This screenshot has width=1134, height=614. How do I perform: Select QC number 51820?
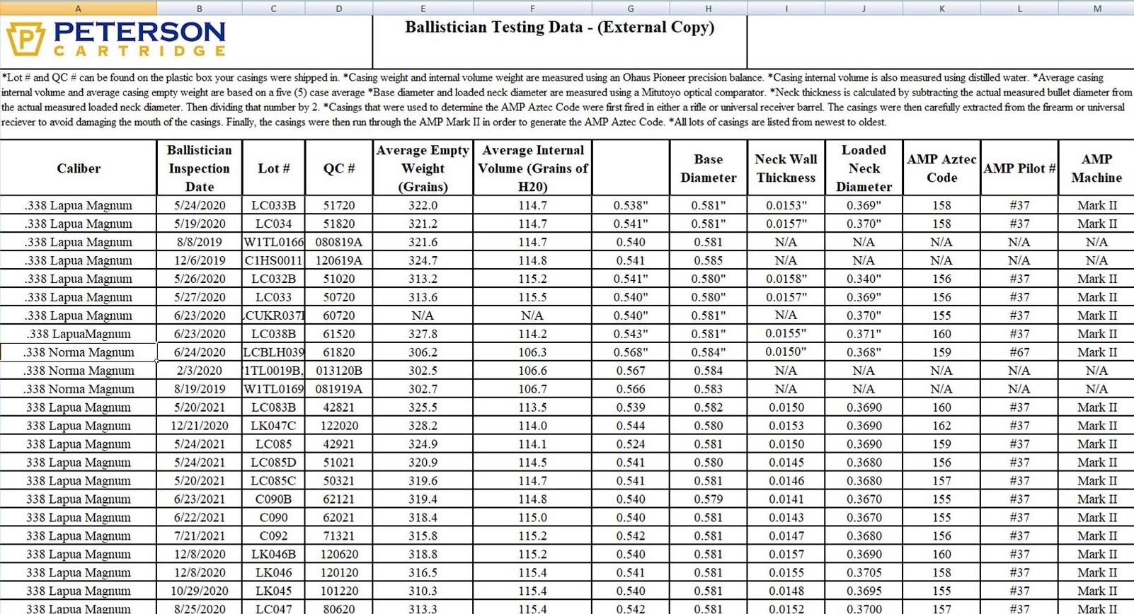click(x=338, y=224)
